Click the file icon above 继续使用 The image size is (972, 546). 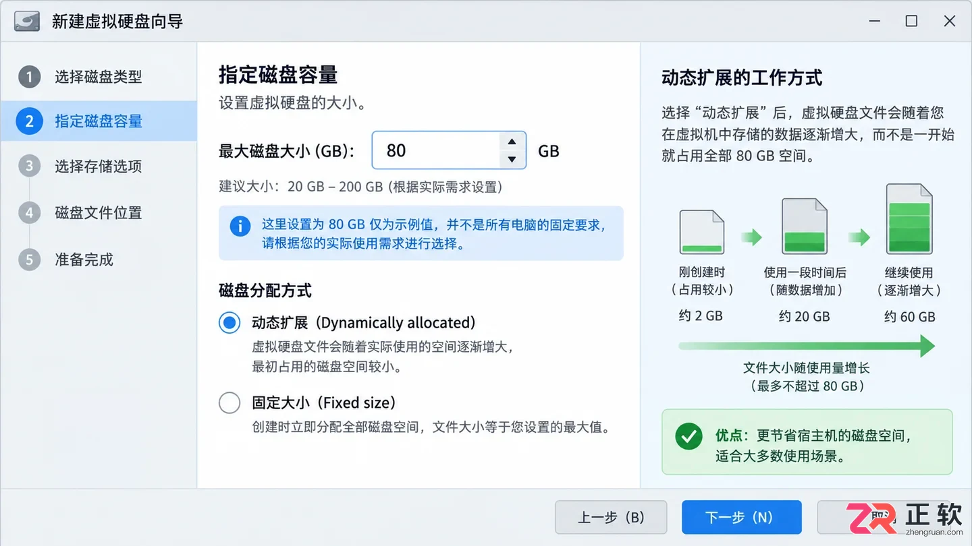pos(909,220)
